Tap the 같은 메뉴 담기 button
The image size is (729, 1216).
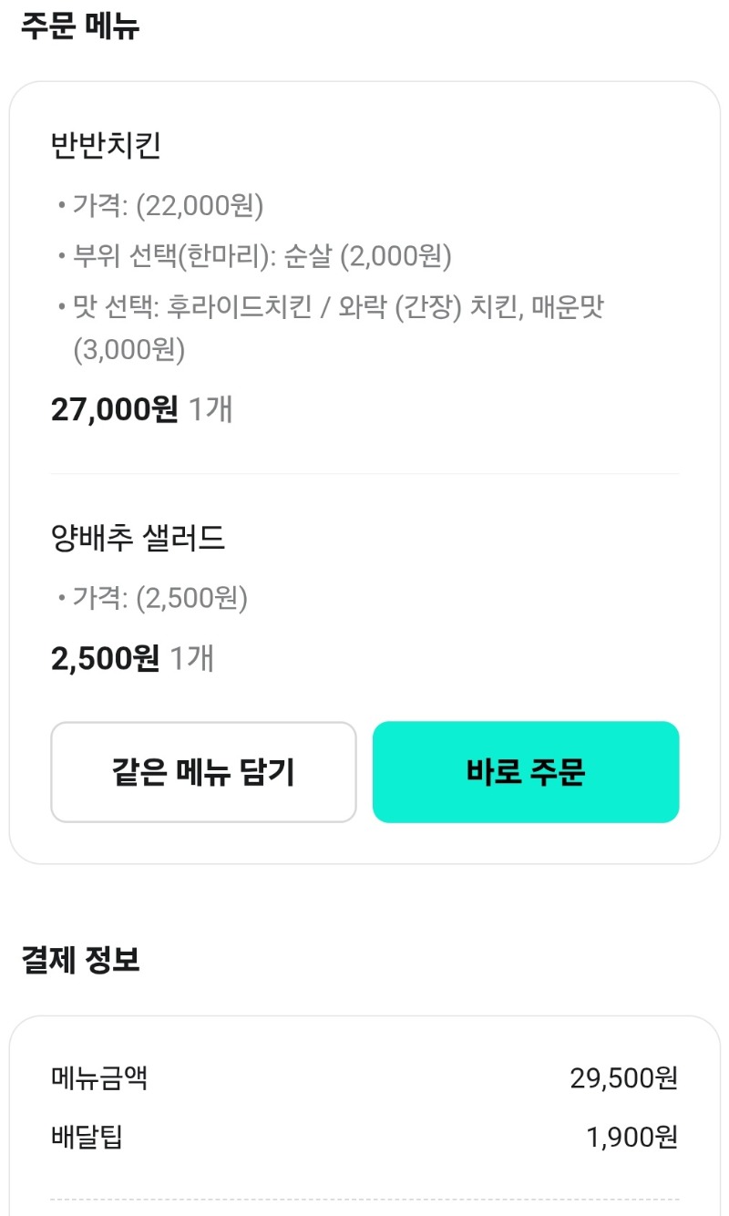203,772
